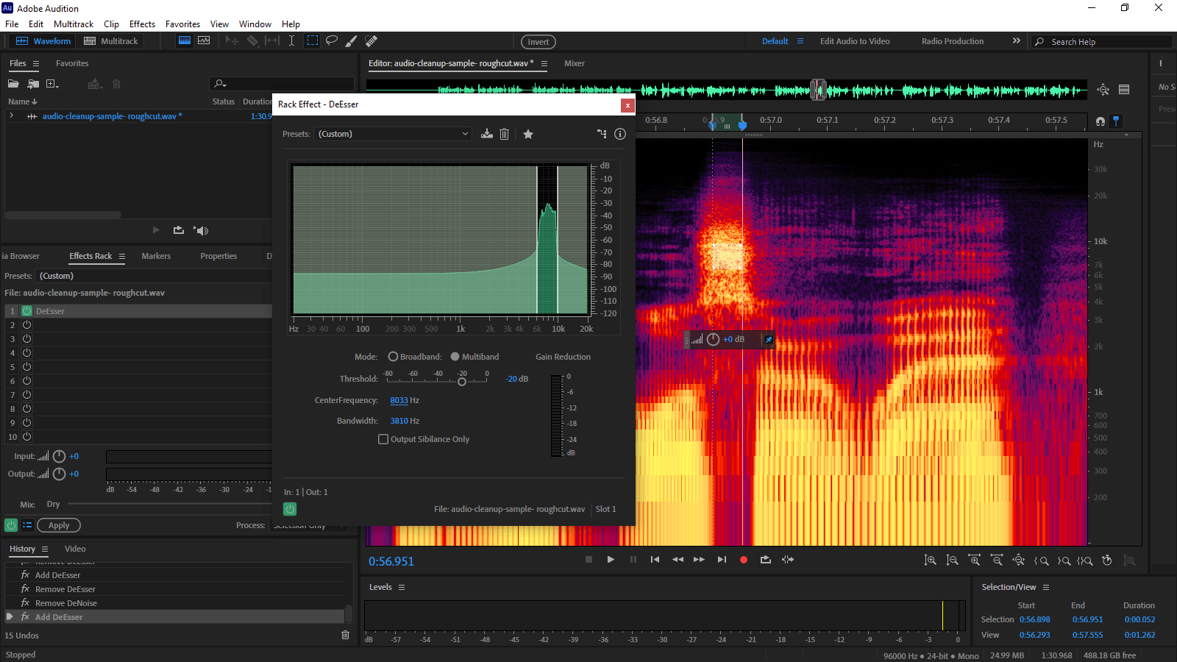Adjust the Threshold slider handle
Viewport: 1177px width, 662px height.
coord(462,382)
